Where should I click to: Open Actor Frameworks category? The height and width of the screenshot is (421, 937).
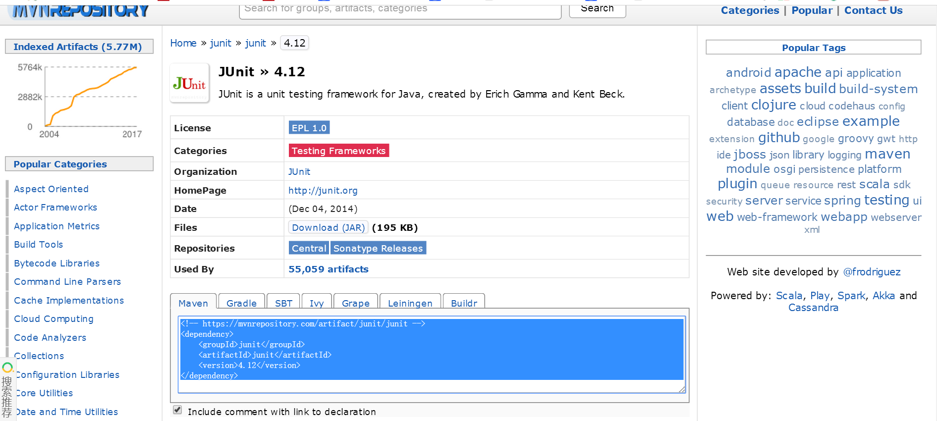pyautogui.click(x=55, y=208)
